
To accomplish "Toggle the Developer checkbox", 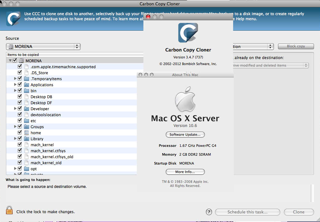I will pos(20,109).
